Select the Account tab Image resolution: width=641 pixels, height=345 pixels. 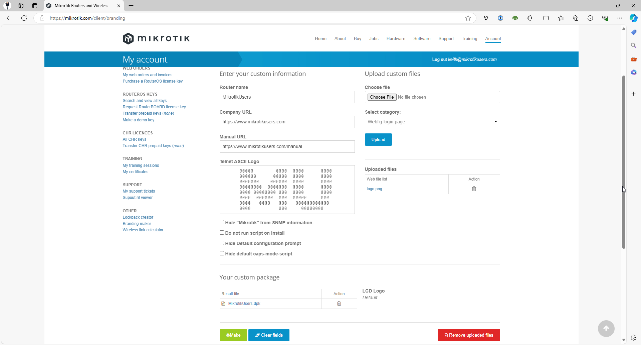(x=493, y=38)
